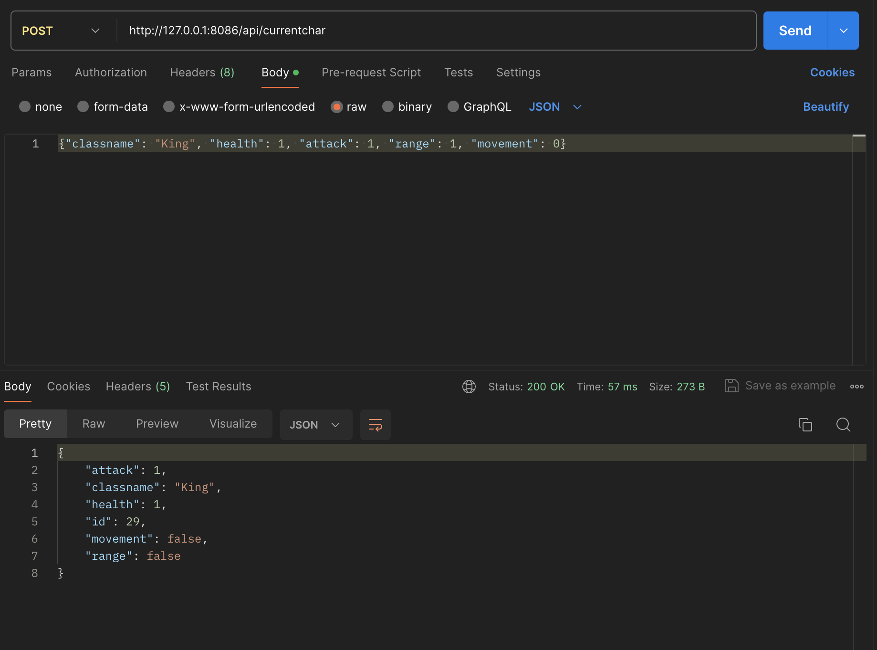Open the Params tab
The image size is (877, 650).
pyautogui.click(x=31, y=73)
